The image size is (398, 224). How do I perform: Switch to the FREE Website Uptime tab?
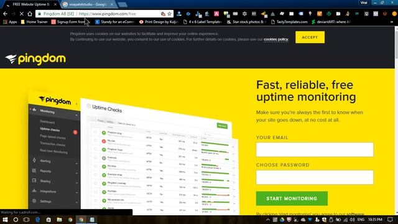pyautogui.click(x=30, y=4)
